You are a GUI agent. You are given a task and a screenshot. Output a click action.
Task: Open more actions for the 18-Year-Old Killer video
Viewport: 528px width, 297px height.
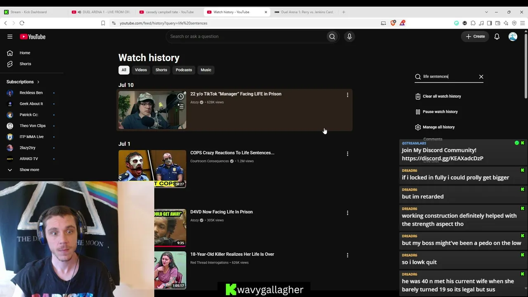click(x=347, y=255)
